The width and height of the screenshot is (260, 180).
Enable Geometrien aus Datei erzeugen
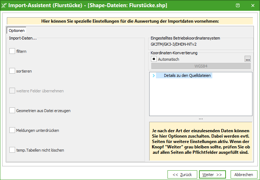[x=12, y=111]
